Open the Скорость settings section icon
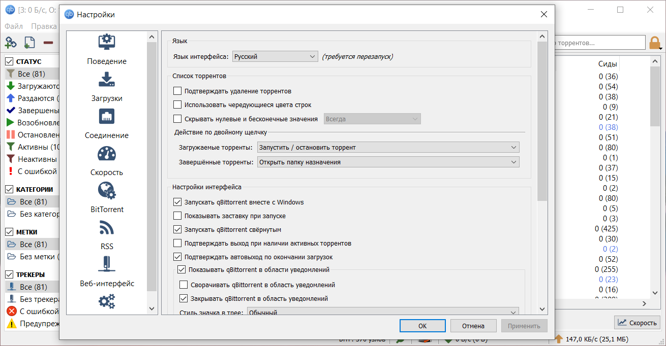 pos(107,154)
